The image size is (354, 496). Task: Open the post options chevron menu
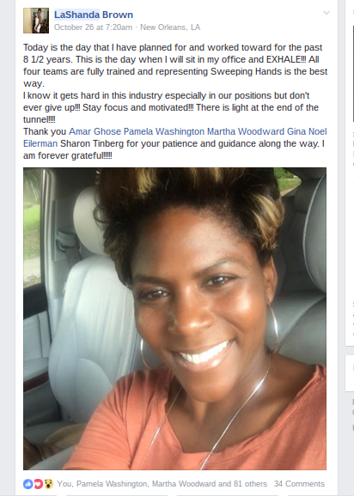pyautogui.click(x=327, y=13)
